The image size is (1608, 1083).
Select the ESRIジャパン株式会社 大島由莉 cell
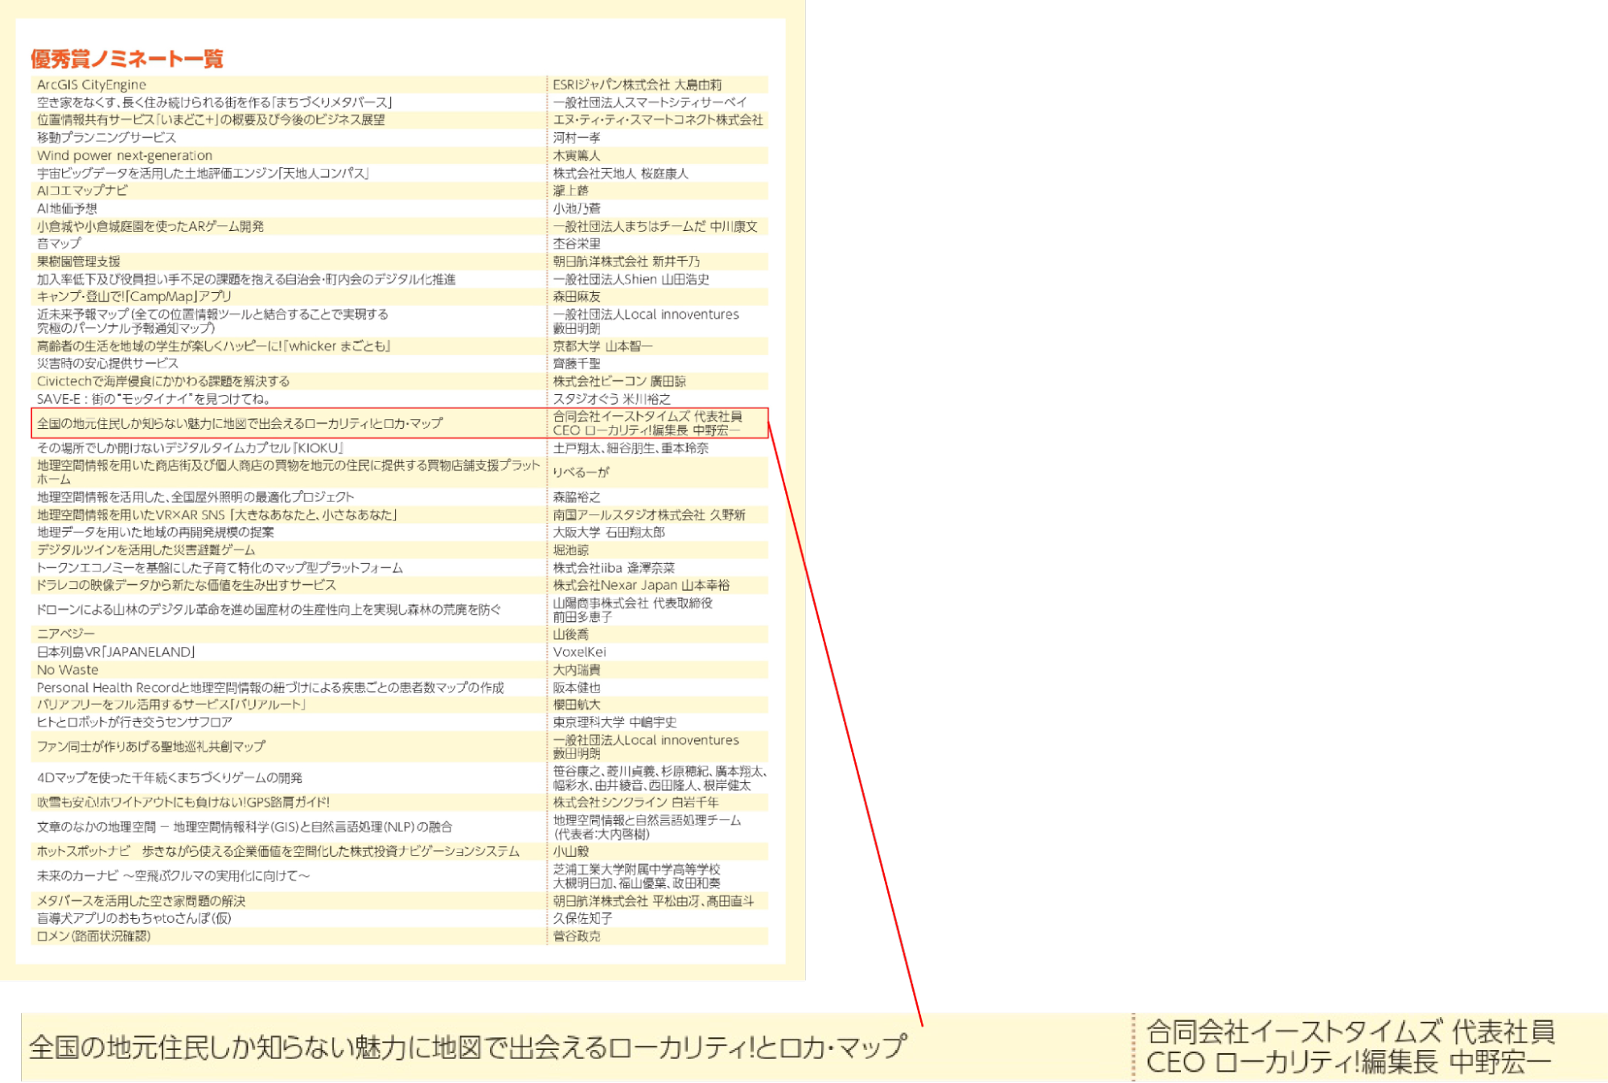point(637,84)
